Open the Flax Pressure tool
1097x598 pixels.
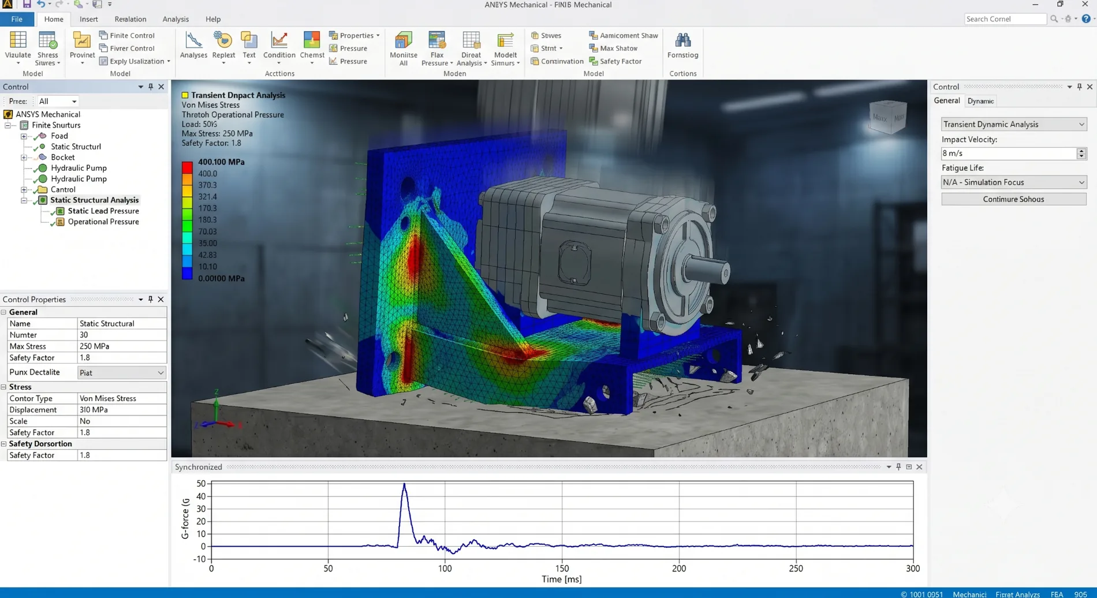(x=436, y=49)
